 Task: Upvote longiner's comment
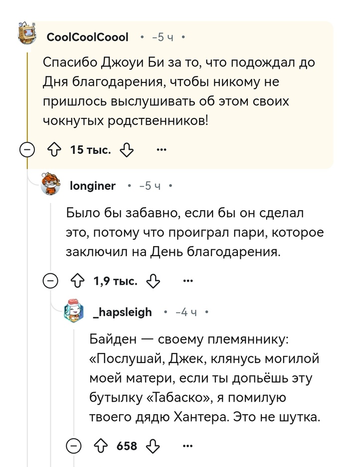point(78,282)
